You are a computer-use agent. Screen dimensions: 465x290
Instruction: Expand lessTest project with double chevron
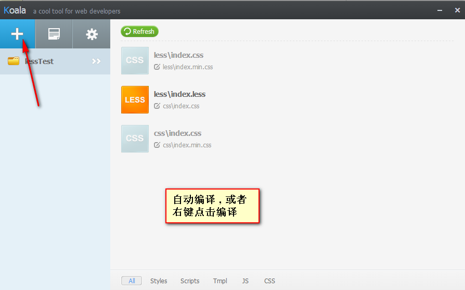(96, 61)
